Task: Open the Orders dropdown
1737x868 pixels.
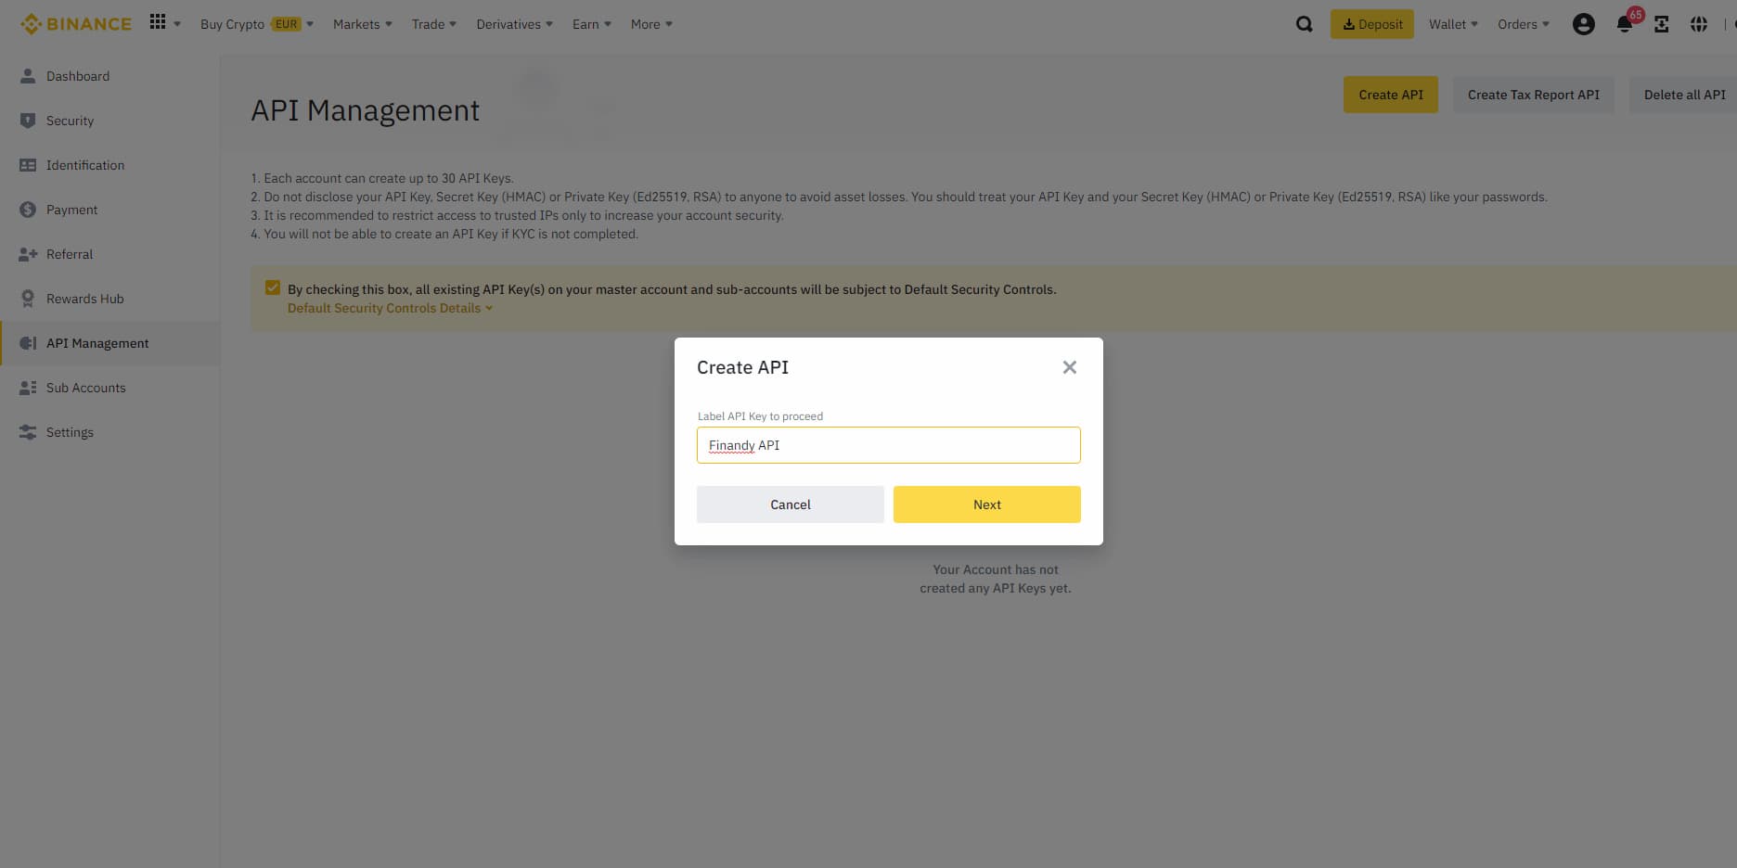Action: 1524,24
